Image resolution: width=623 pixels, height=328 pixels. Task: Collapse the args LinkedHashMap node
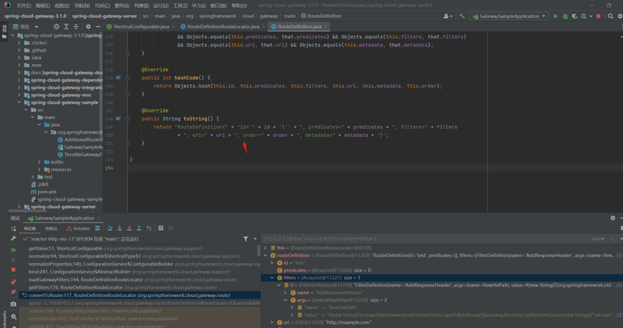click(285, 300)
